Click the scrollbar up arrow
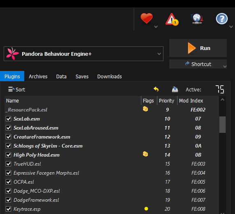235x214 pixels. [222, 100]
